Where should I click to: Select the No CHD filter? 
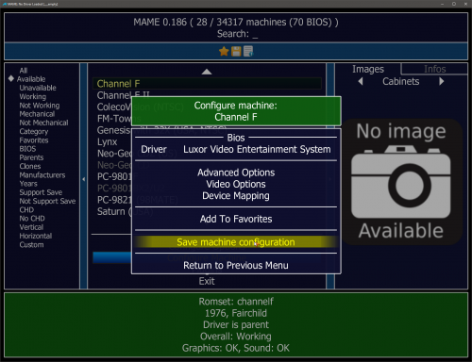coord(32,219)
